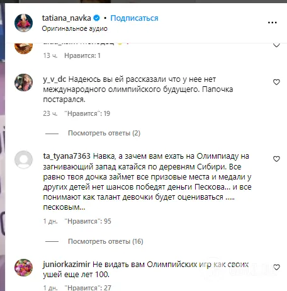Like the partially visible top comment heart
This screenshot has height=291, width=287.
coord(276,45)
